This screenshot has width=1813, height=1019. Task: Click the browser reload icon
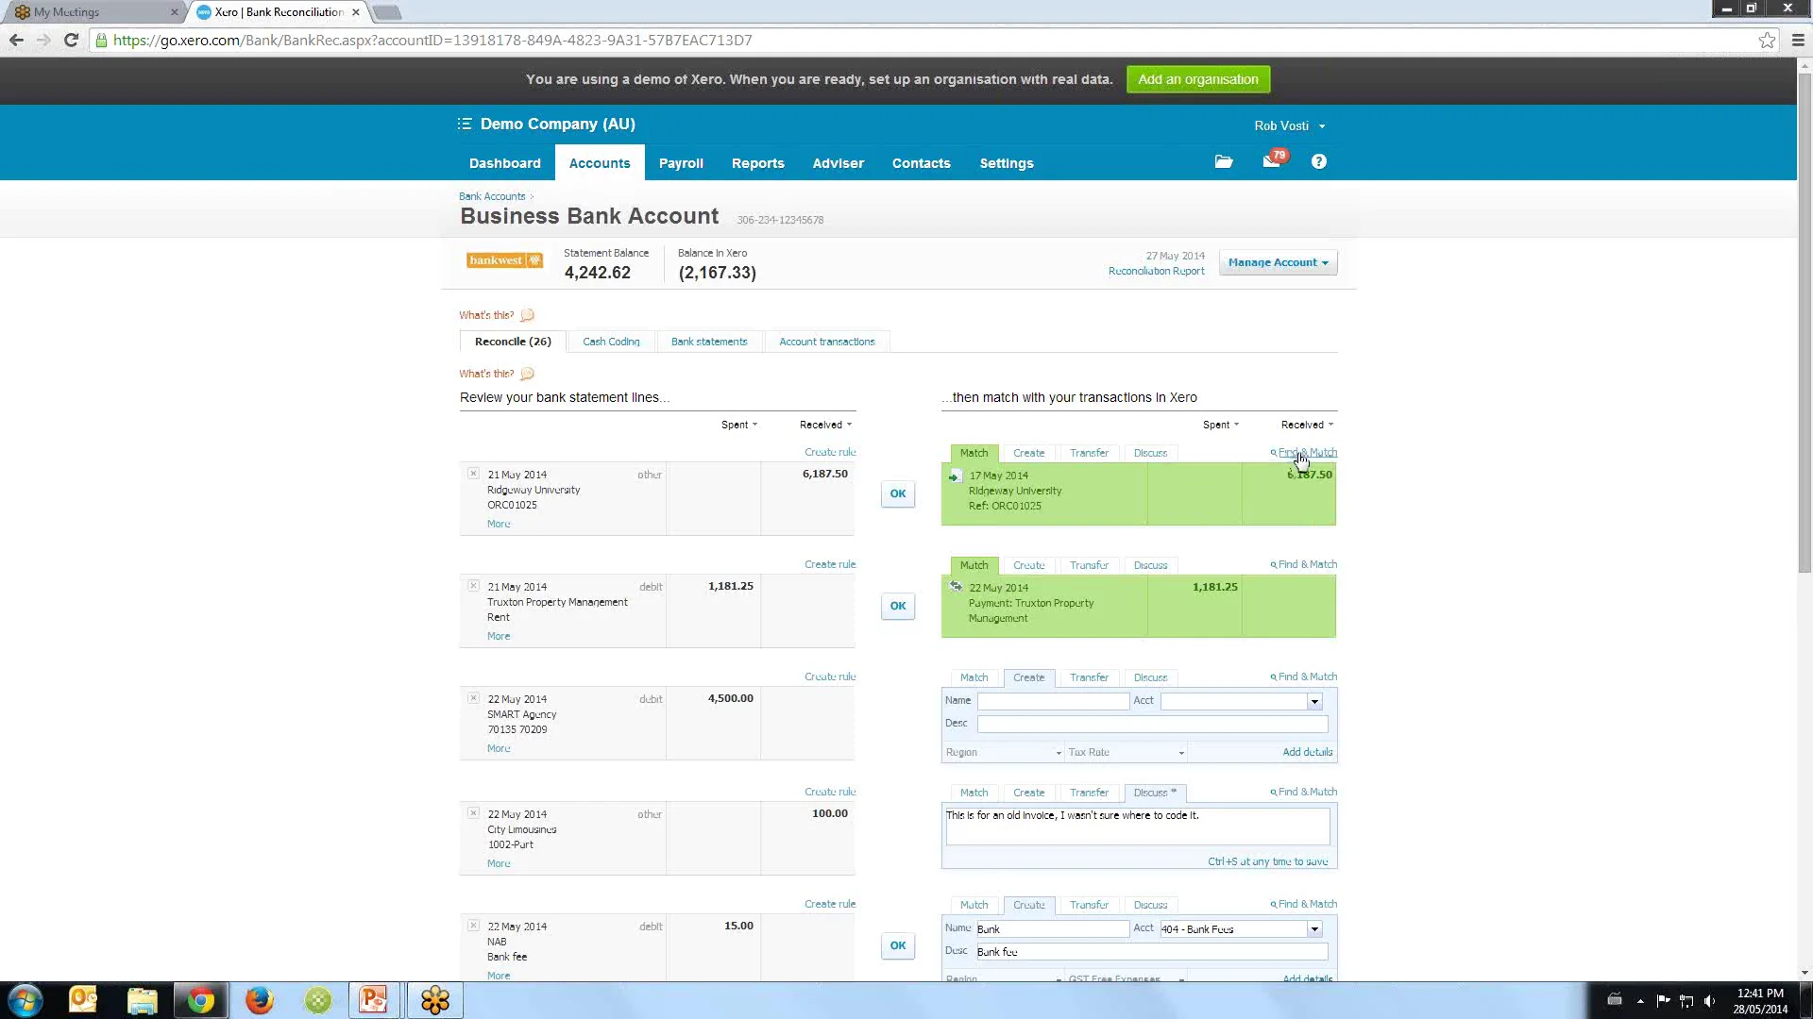[71, 40]
